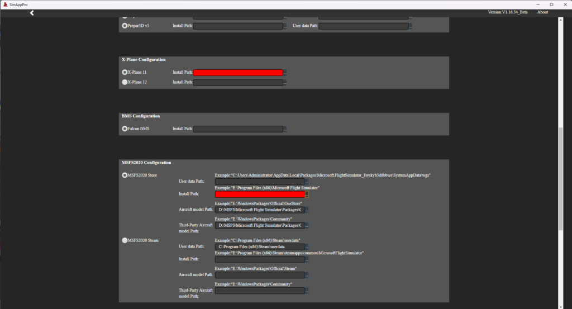Click MSFS2020 Steam Aircraft model Path field
The image size is (572, 309).
(260, 275)
